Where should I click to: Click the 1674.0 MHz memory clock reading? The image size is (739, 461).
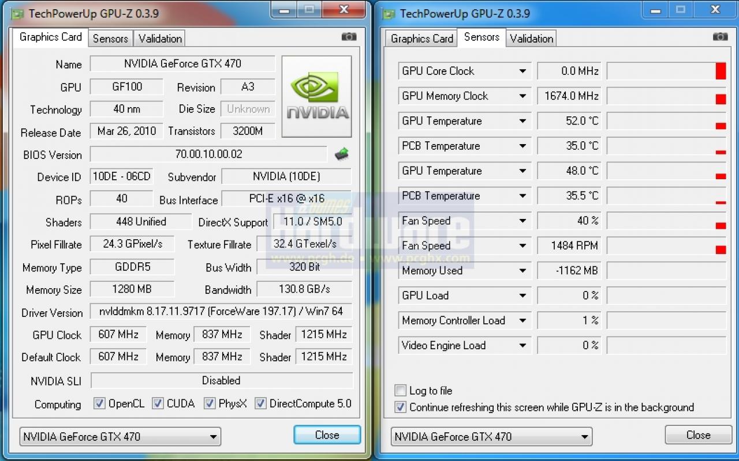pyautogui.click(x=569, y=96)
